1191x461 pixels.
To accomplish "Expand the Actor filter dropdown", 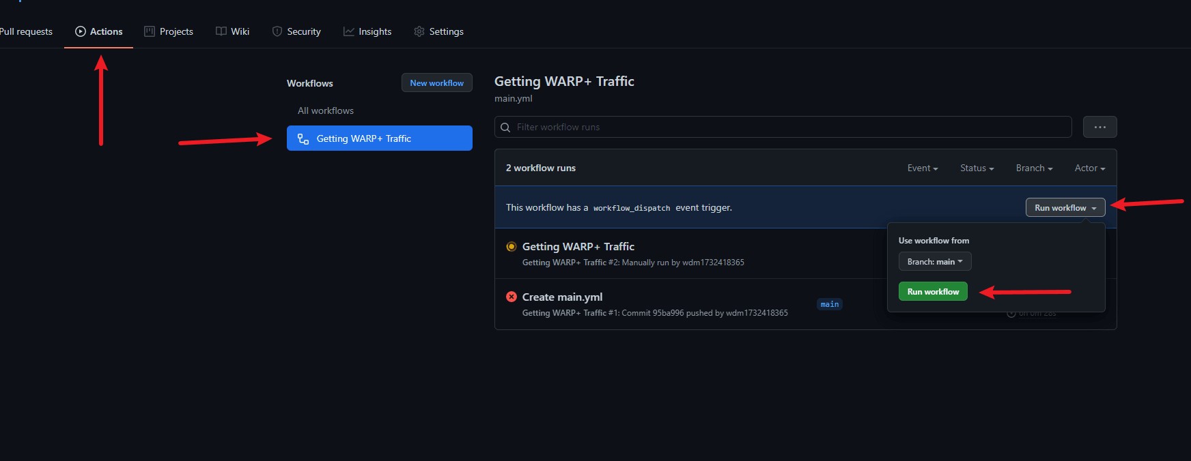I will click(1089, 168).
